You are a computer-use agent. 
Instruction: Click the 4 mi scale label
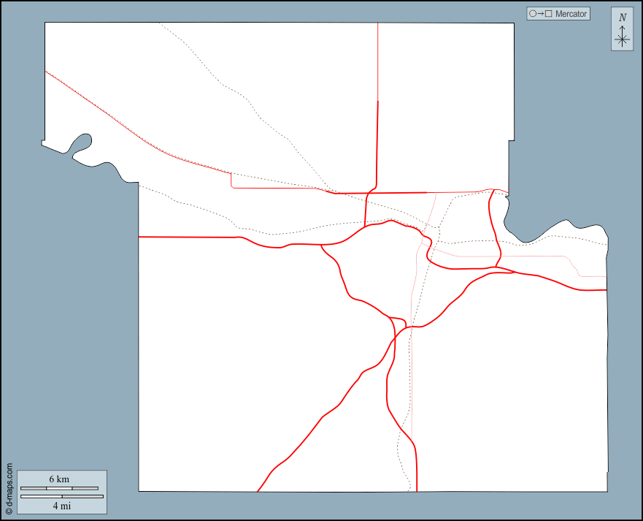point(61,506)
